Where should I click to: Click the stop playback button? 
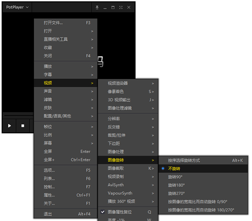pos(23,125)
